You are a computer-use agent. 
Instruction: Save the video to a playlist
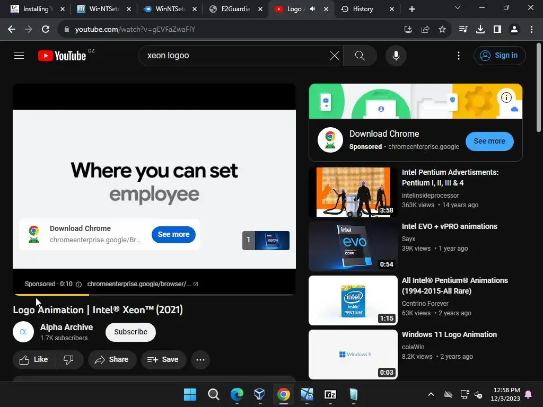(163, 360)
